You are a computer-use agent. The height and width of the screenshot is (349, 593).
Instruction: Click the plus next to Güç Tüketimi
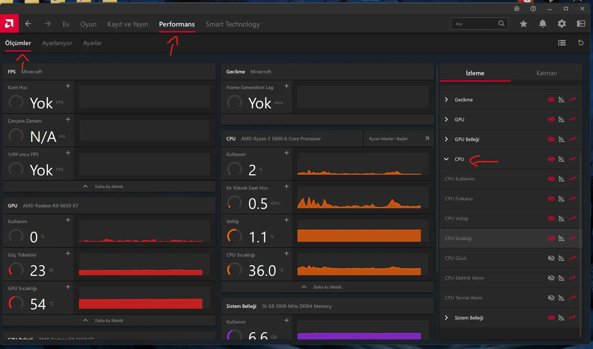point(68,253)
